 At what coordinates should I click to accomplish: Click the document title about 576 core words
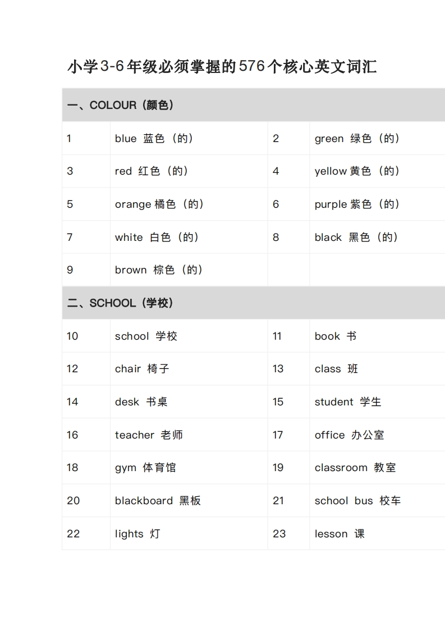tap(222, 66)
